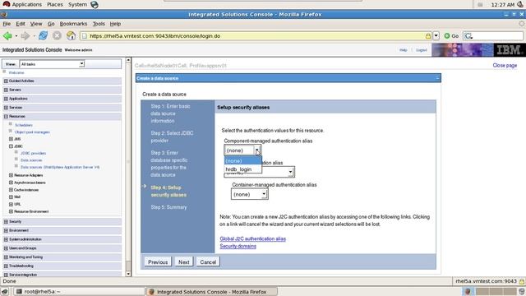Click the web browser launcher in top panel
The image size is (526, 296).
95,5
